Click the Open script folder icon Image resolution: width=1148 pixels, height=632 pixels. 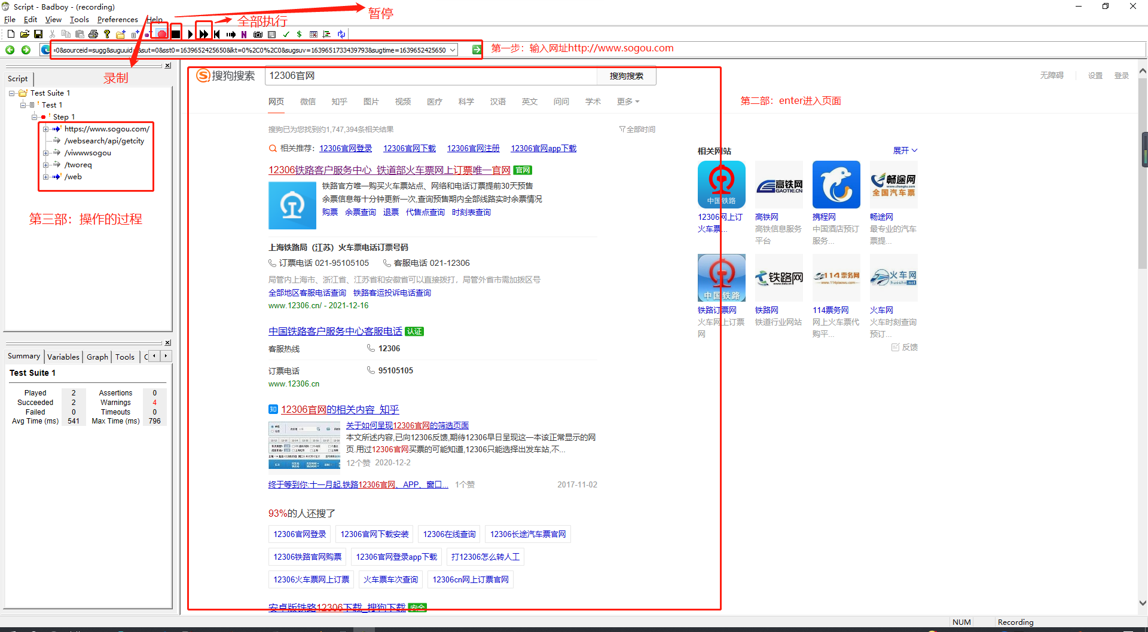pos(25,34)
